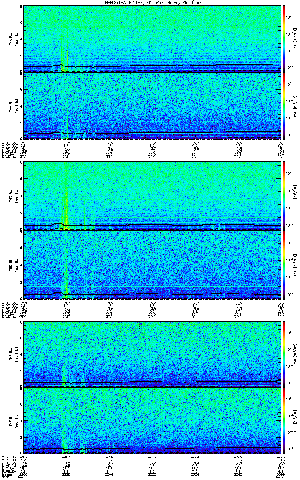The height and width of the screenshot is (480, 300).
Task: Click the THEMIS FGL Wave Survey Plot title
Action: tap(152, 2)
